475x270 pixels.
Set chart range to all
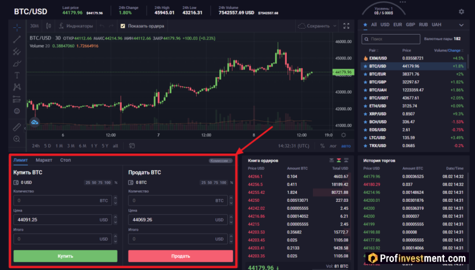point(116,146)
